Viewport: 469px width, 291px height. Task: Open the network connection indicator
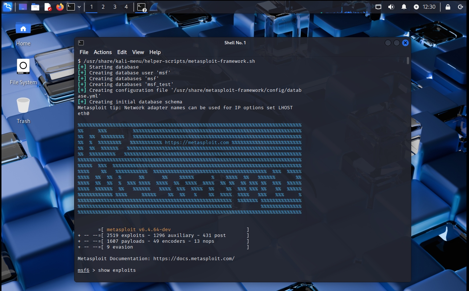tap(378, 7)
